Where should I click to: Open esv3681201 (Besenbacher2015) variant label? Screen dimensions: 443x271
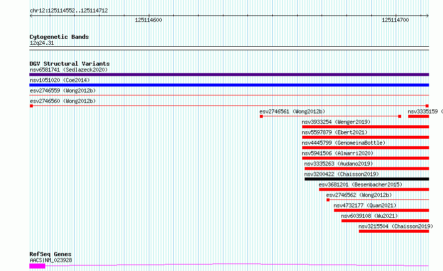point(360,184)
